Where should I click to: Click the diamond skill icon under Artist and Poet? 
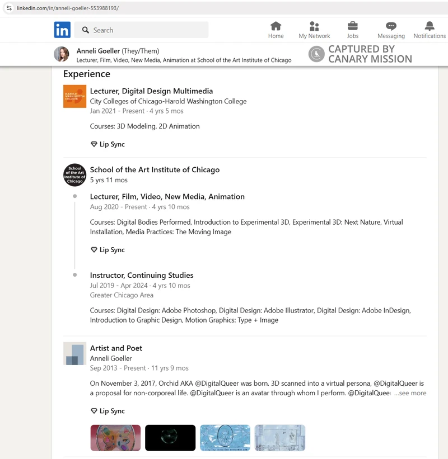(94, 411)
